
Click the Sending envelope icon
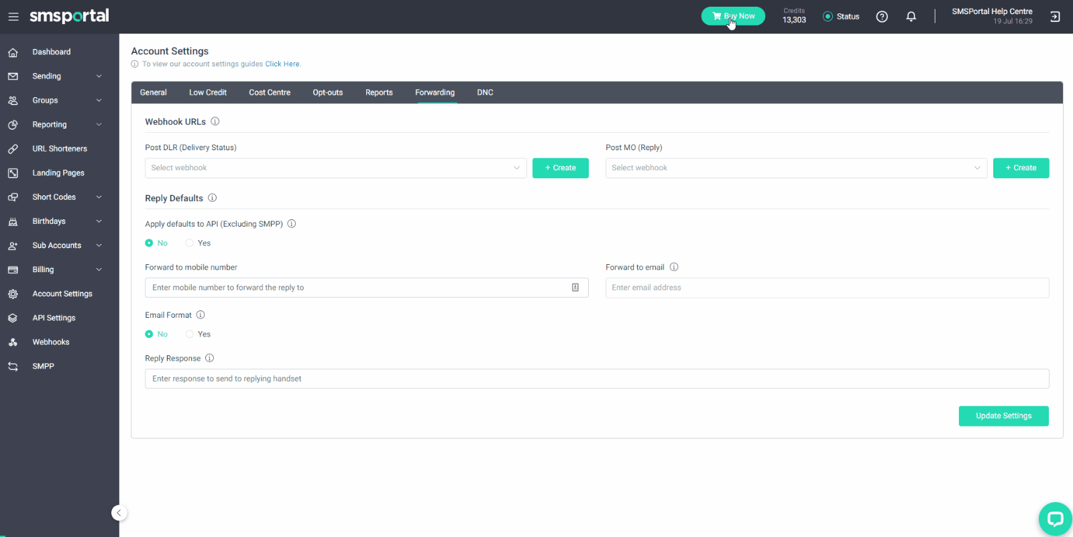pos(13,76)
